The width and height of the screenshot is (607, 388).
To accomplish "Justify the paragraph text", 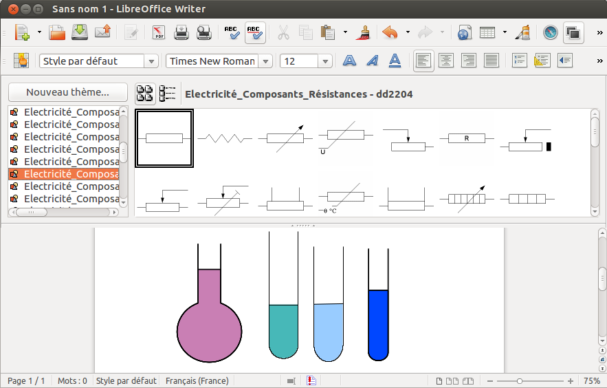I will [492, 61].
